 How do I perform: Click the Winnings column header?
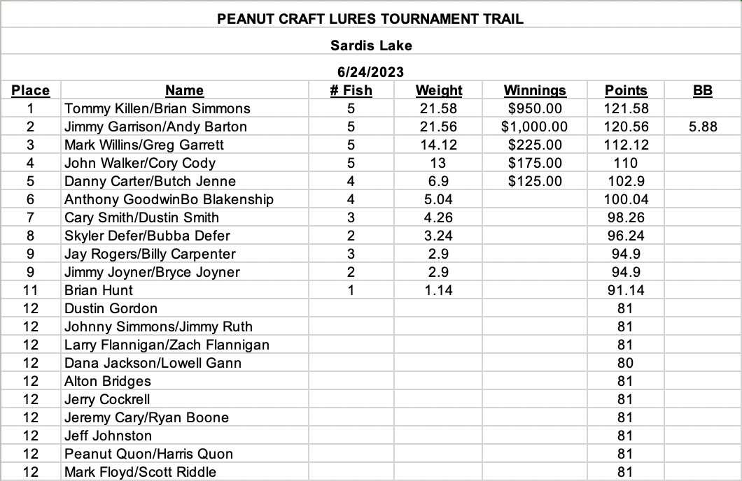point(535,90)
